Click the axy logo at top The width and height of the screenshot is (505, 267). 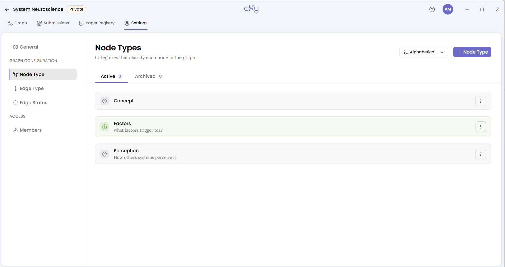(251, 9)
